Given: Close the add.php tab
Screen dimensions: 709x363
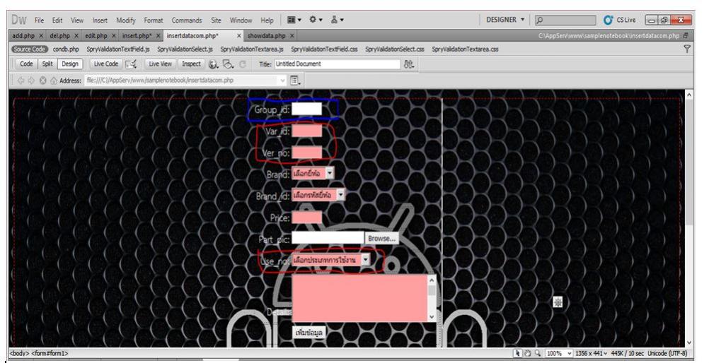Looking at the screenshot, I should point(41,35).
